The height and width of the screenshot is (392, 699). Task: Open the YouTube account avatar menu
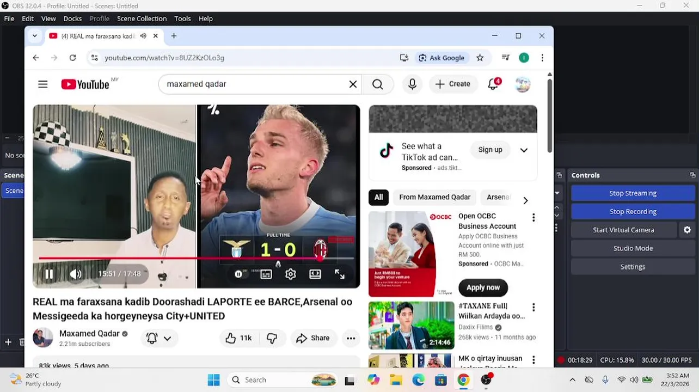523,84
